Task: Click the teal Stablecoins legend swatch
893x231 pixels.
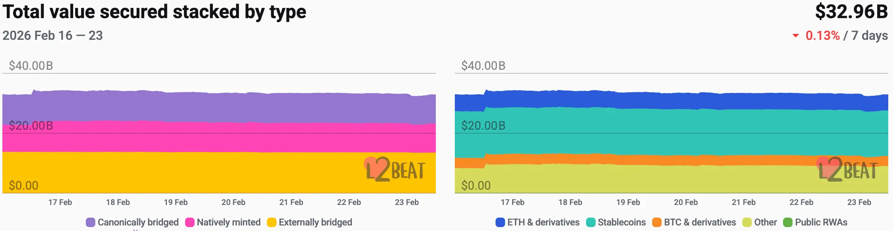Action: pyautogui.click(x=591, y=222)
